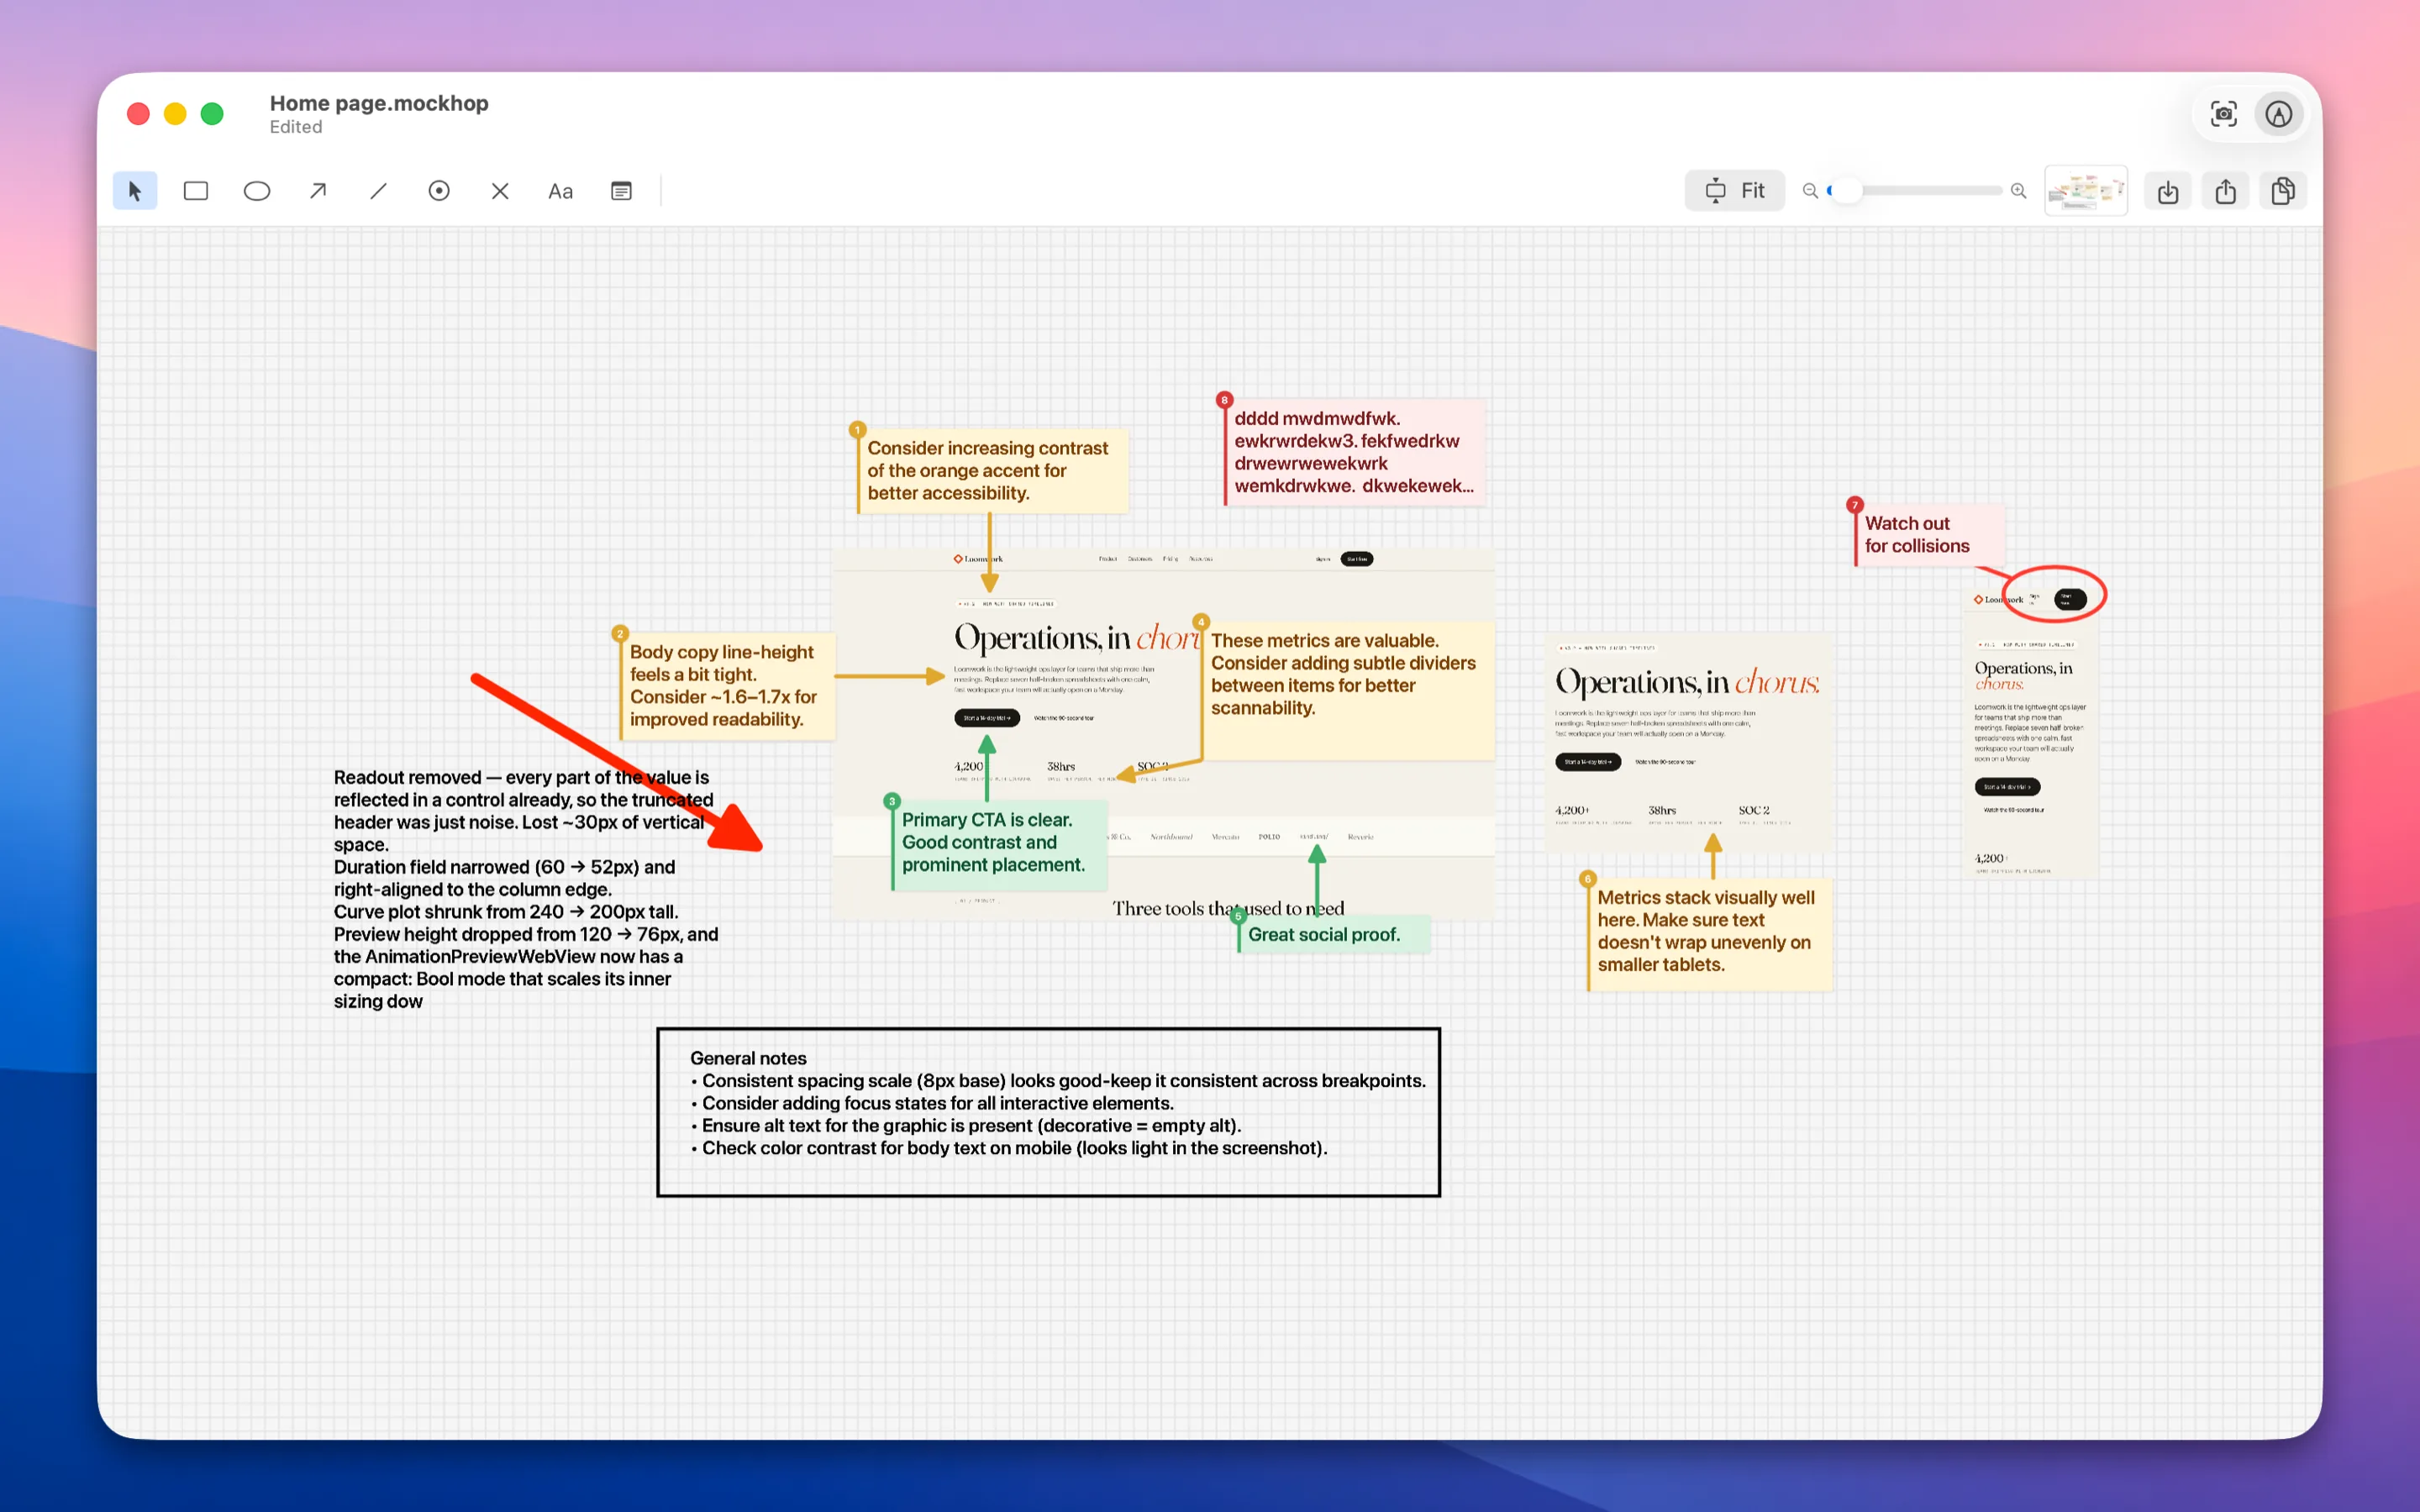Select the Arrow drawing tool
The width and height of the screenshot is (2420, 1512).
tap(318, 190)
